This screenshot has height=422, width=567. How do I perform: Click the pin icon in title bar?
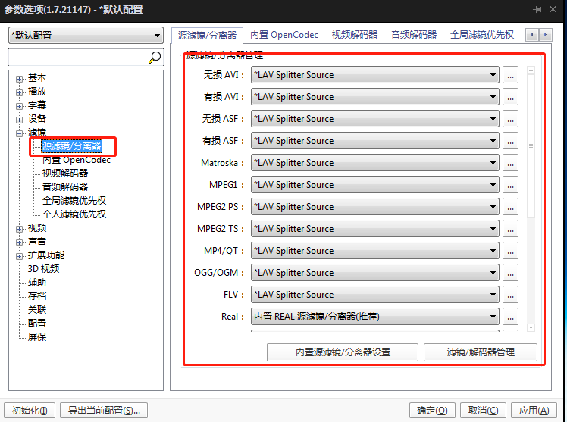click(x=537, y=10)
